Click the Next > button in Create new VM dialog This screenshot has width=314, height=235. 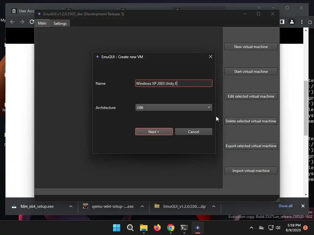pos(154,132)
